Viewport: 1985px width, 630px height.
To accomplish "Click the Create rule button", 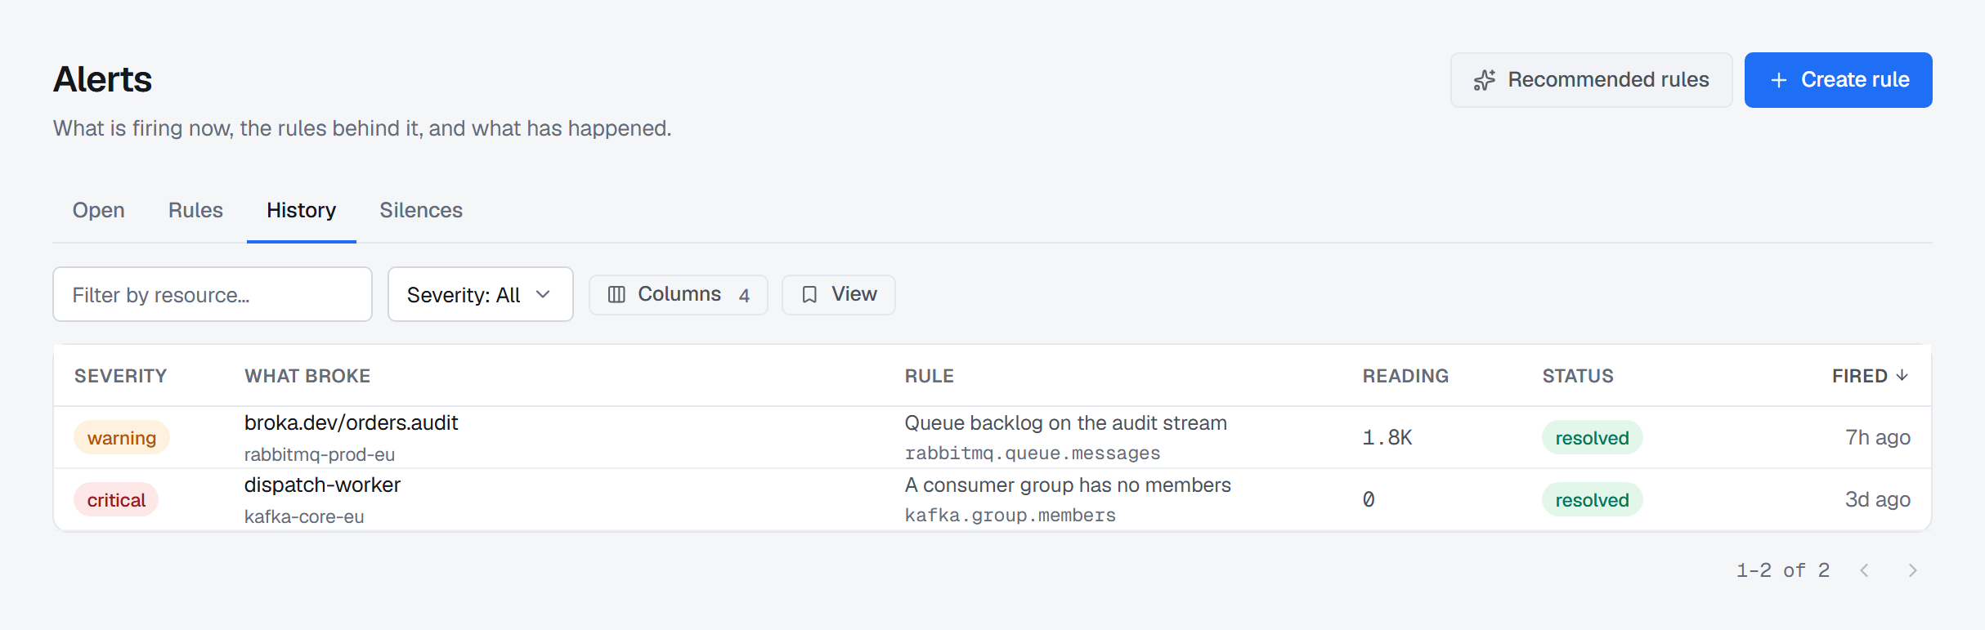I will point(1839,80).
